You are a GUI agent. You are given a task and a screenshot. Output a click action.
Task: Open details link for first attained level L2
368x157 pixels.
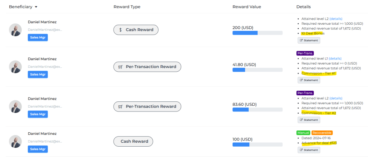click(x=336, y=19)
